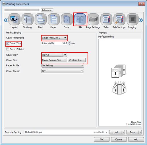Image resolution: width=147 pixels, height=145 pixels.
Task: Click the Load button
Action: pos(115,132)
